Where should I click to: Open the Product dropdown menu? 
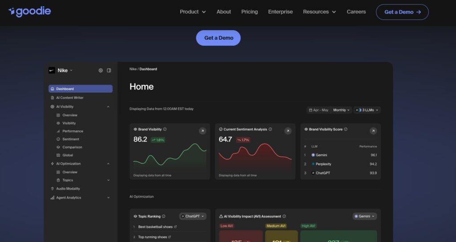click(193, 12)
